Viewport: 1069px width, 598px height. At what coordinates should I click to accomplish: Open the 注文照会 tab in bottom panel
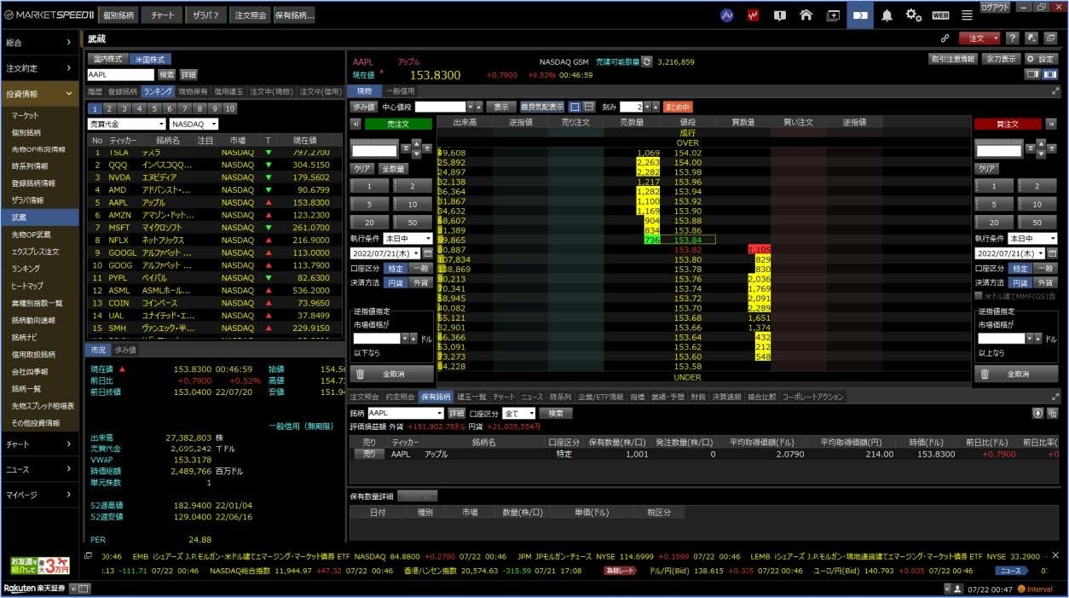pyautogui.click(x=365, y=397)
